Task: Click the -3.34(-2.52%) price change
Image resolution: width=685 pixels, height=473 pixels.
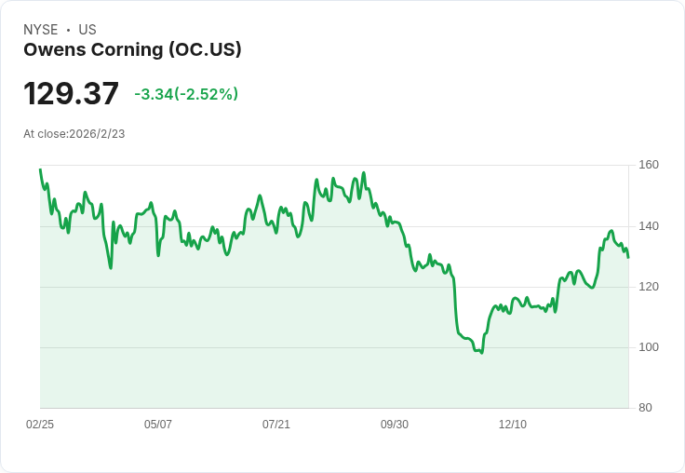Action: click(x=186, y=94)
